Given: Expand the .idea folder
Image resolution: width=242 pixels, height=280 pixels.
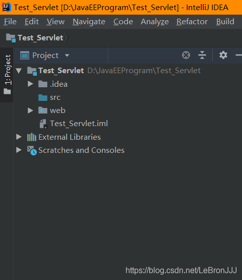Looking at the screenshot, I should coord(30,84).
